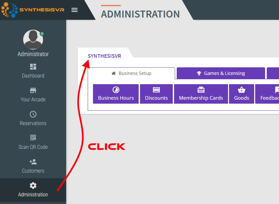Viewport: 279px width, 204px height.
Task: Click the Administration gear icon
Action: [x=33, y=186]
